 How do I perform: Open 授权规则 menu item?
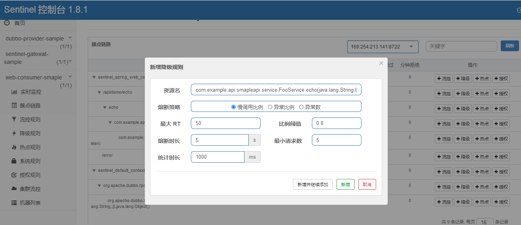(30, 175)
